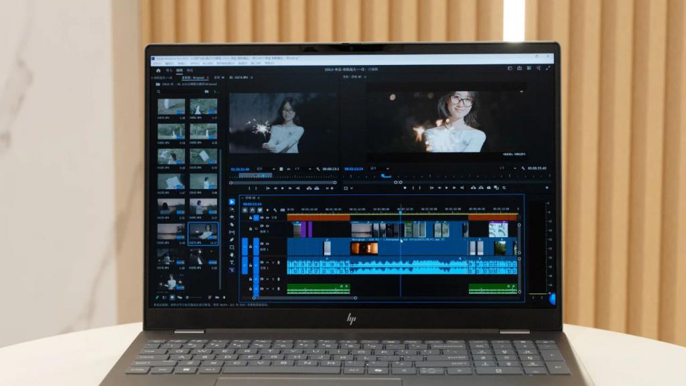Screen dimensions: 686x386
Task: Click the timeline blue timecode field
Action: (253, 204)
